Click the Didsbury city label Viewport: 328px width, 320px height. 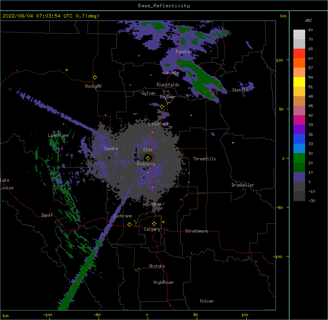146,164
